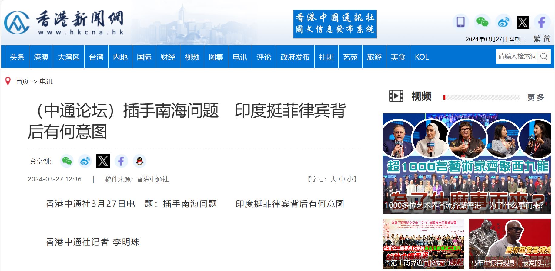The image size is (555, 271).
Task: Click the mobile phone icon in header
Action: (461, 22)
